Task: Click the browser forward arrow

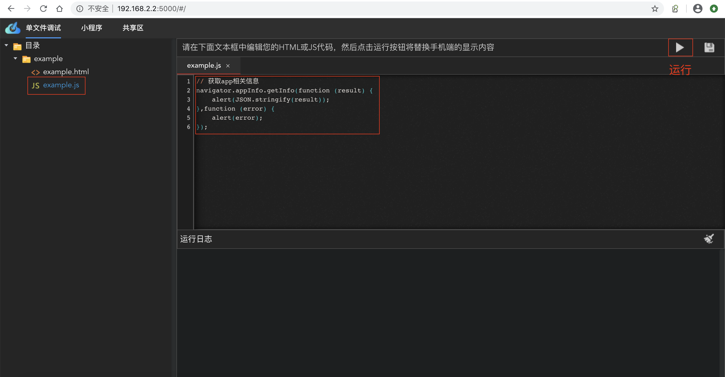Action: (x=27, y=9)
